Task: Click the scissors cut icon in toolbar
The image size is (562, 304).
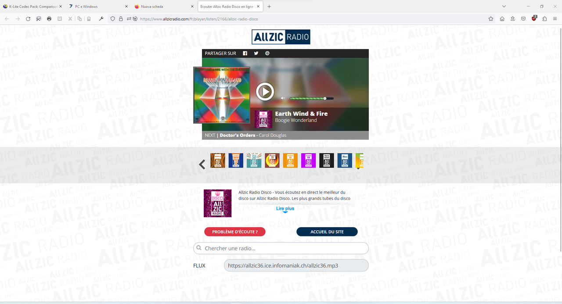Action: pyautogui.click(x=70, y=19)
